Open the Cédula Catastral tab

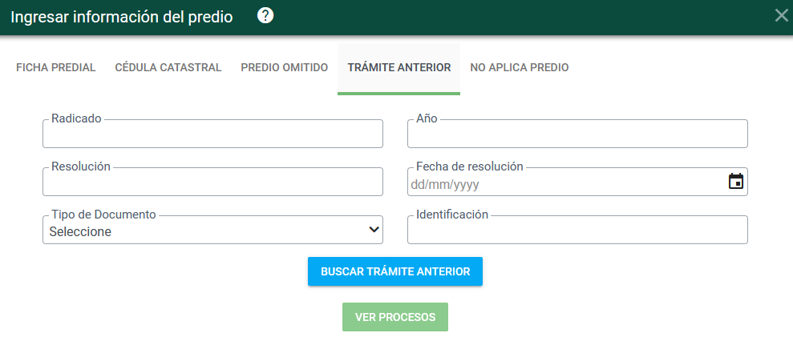168,68
